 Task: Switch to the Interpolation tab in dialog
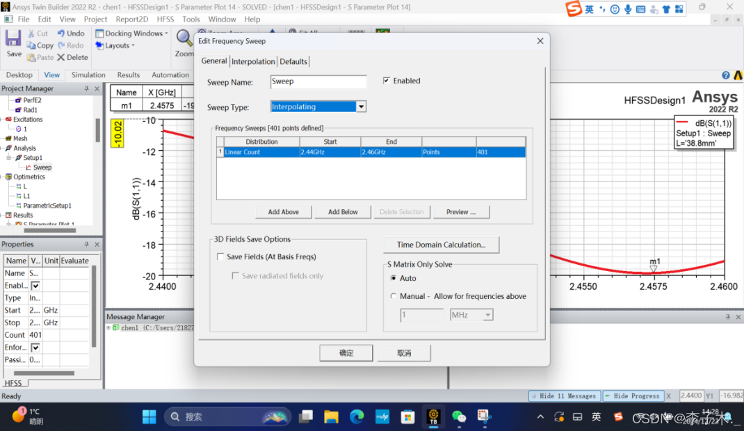(253, 61)
